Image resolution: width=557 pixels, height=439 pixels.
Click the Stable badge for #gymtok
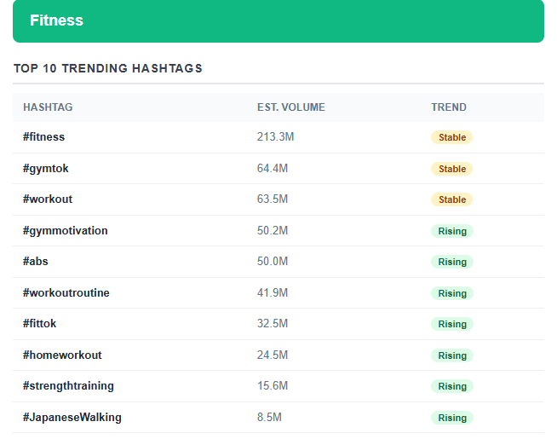click(x=452, y=169)
